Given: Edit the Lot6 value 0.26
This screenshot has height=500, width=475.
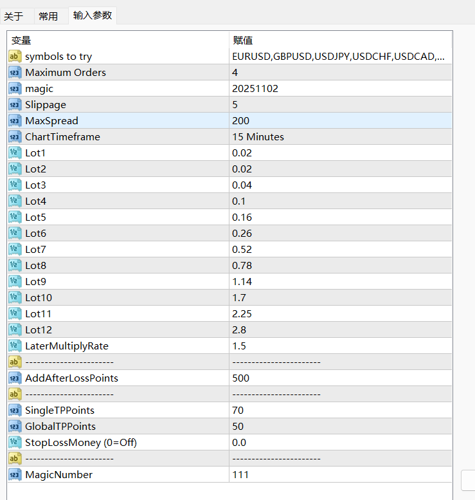Looking at the screenshot, I should (340, 233).
